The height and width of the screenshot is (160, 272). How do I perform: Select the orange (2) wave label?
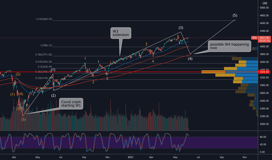click(x=18, y=74)
